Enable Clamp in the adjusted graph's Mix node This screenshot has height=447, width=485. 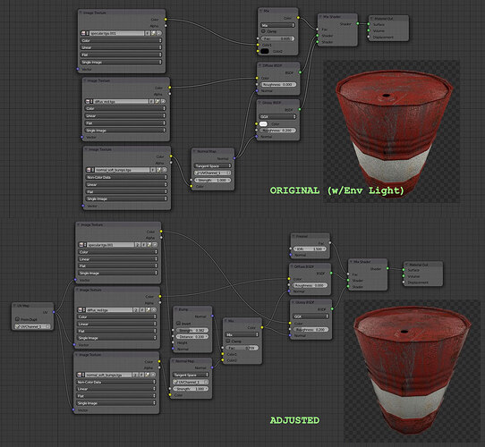228,341
